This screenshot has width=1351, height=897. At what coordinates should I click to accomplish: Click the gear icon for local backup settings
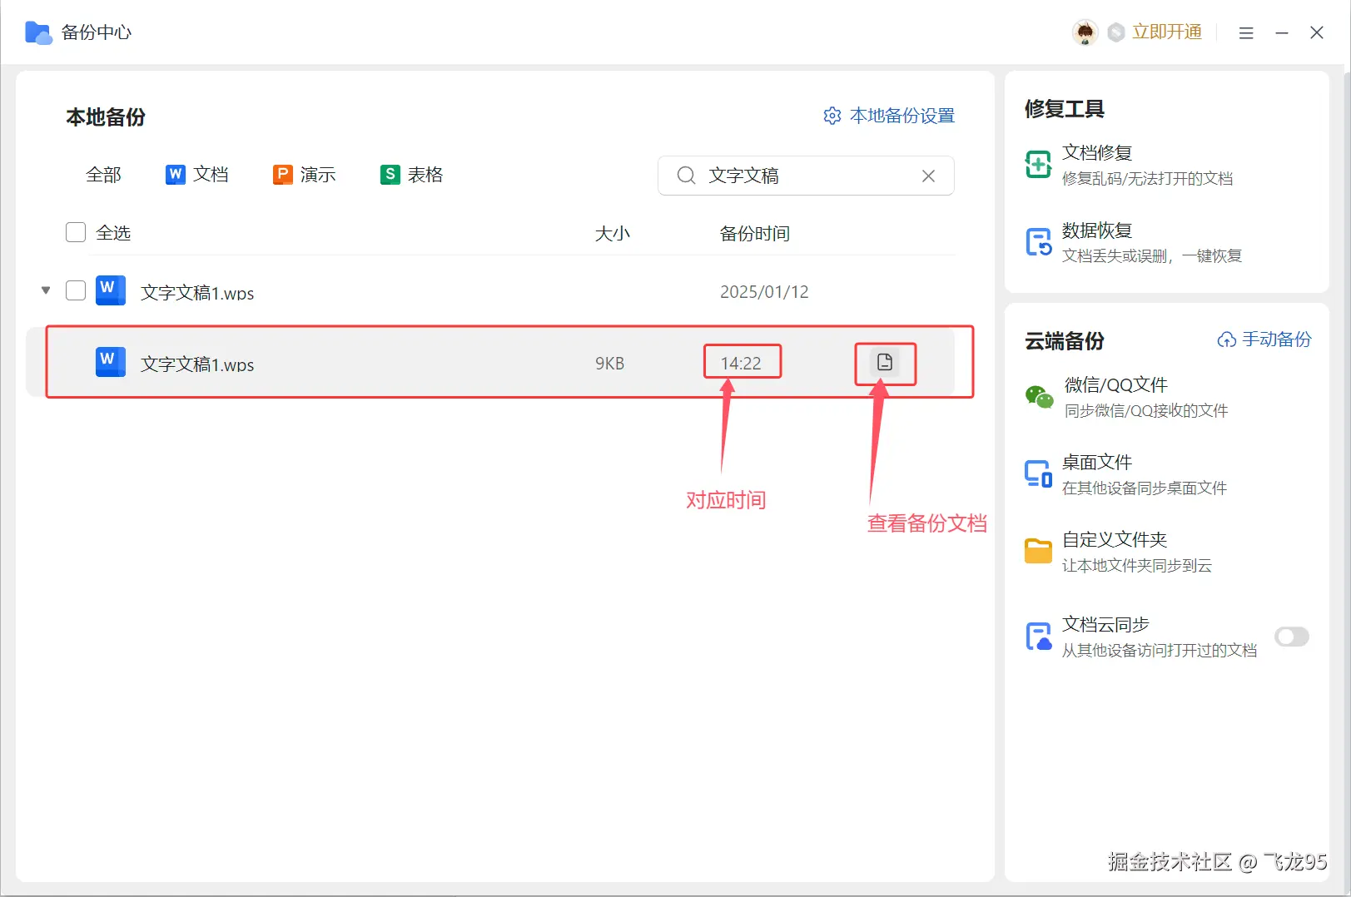point(832,116)
